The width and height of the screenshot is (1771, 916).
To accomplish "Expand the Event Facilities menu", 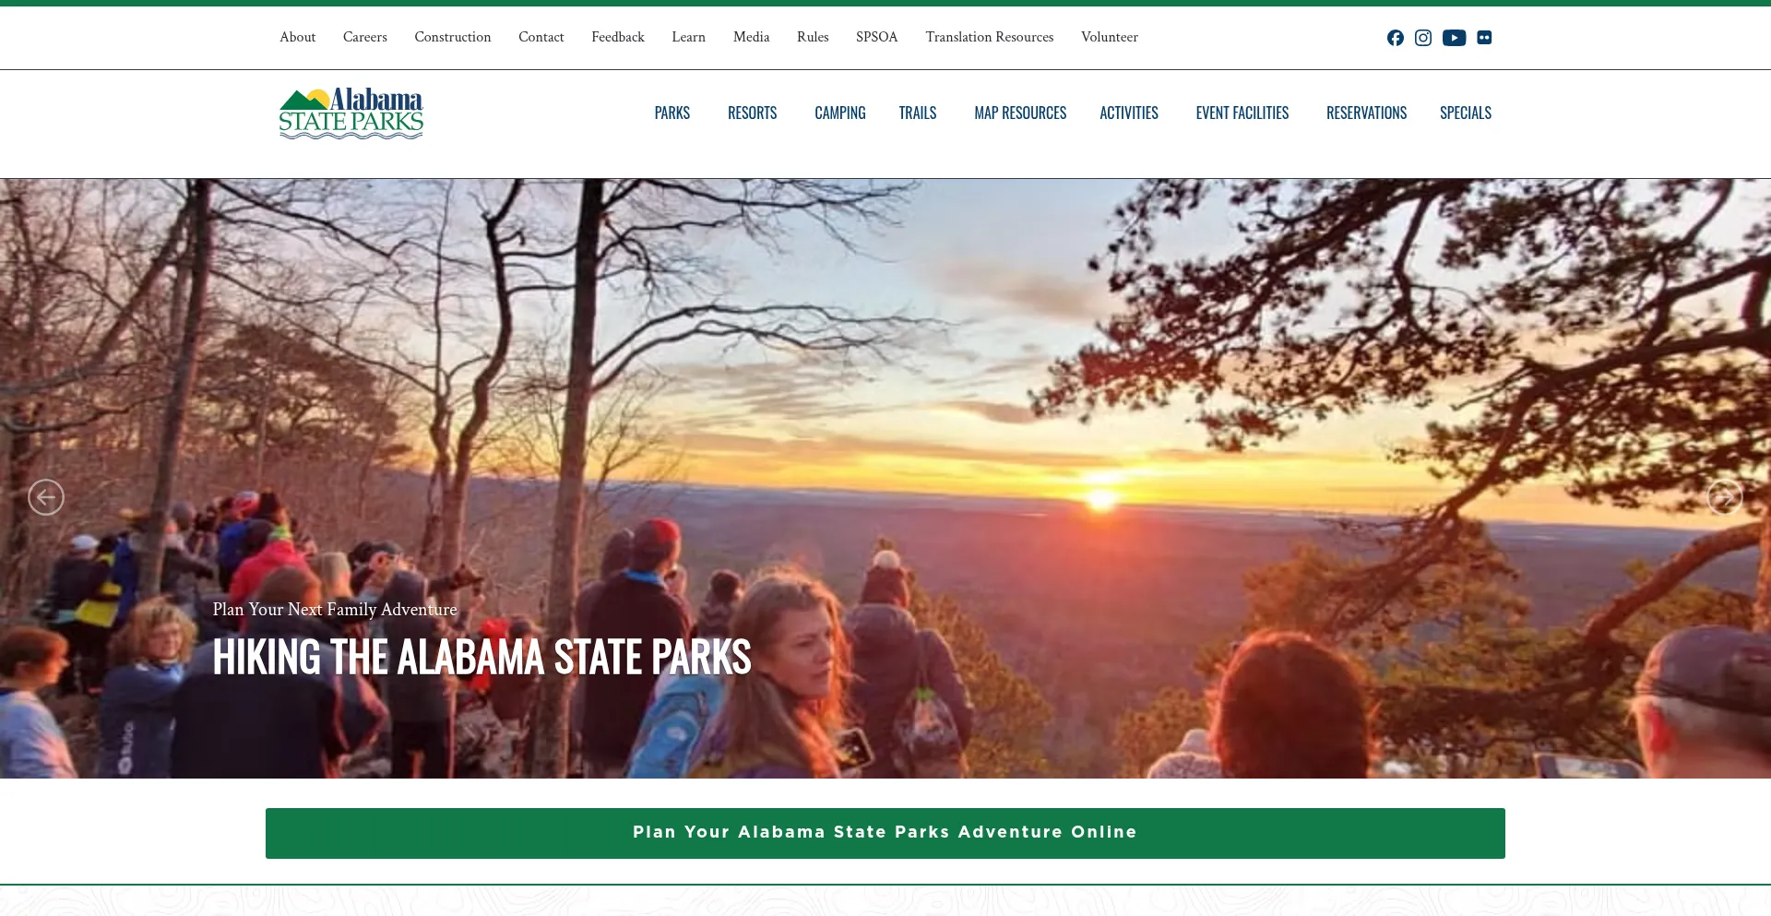I will point(1242,113).
